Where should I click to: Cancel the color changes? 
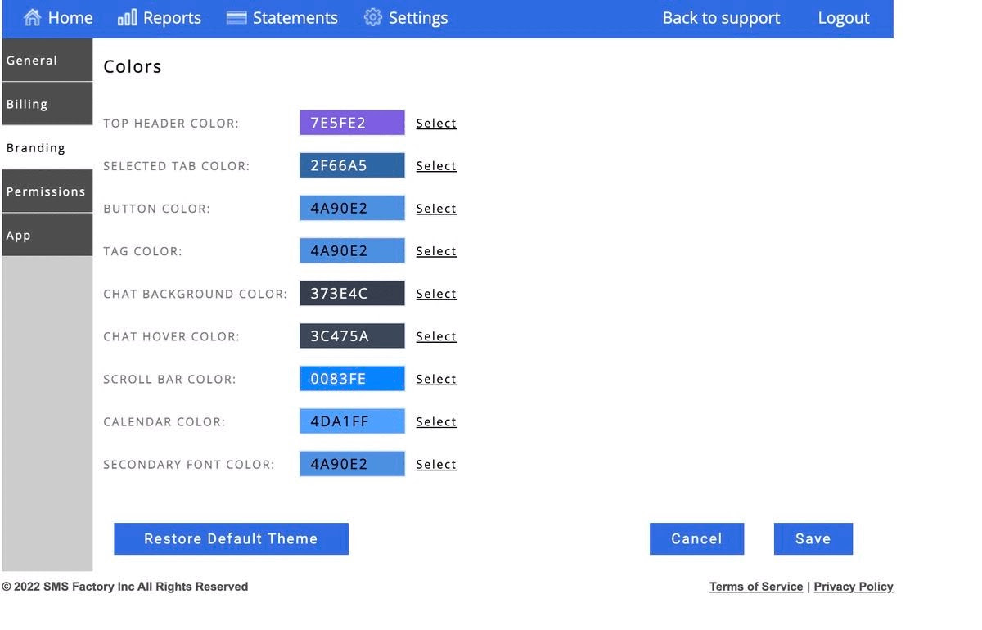696,538
